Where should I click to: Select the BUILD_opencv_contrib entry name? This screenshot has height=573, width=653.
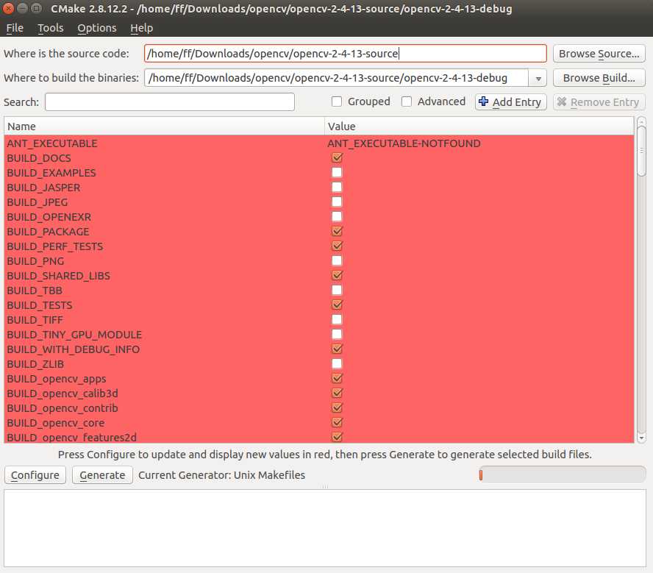coord(63,408)
